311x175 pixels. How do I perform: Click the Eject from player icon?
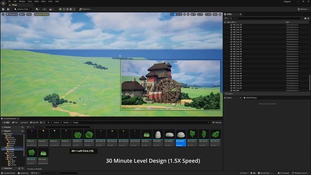click(71, 9)
